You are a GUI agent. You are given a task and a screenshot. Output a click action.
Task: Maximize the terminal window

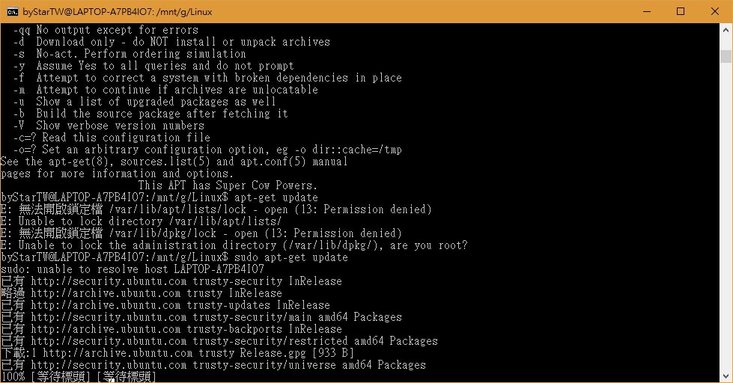pos(681,12)
